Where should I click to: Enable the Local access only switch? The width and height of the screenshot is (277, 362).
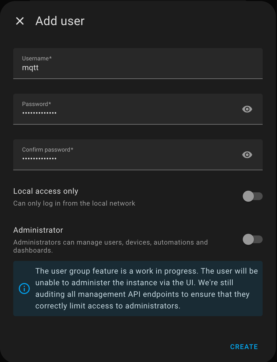pos(252,196)
